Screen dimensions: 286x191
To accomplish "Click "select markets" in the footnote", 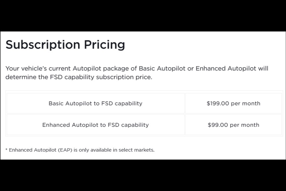I will (137, 150).
